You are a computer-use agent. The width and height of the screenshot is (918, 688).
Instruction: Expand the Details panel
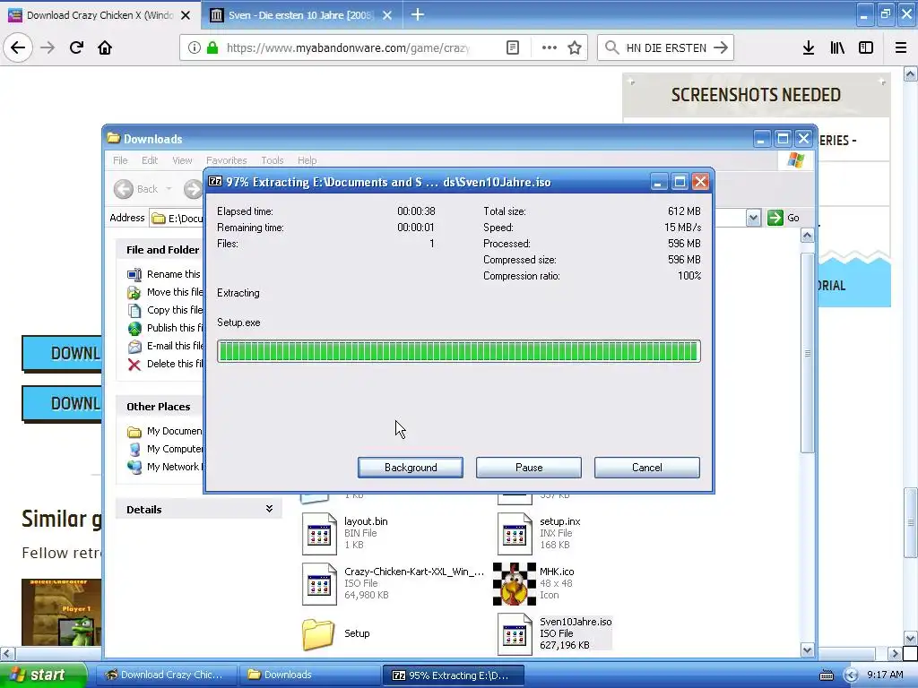(269, 509)
